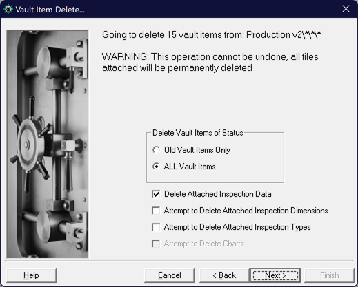Enable Attempt to Delete Attached Inspection Dimensions

pyautogui.click(x=156, y=211)
